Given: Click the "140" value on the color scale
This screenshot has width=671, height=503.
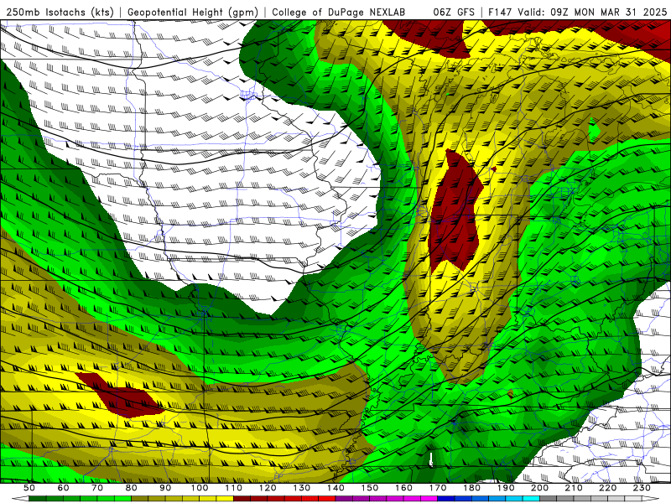Looking at the screenshot, I should tap(335, 488).
